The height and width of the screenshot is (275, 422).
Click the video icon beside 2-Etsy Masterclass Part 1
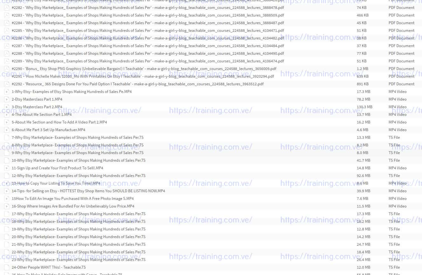point(6,99)
